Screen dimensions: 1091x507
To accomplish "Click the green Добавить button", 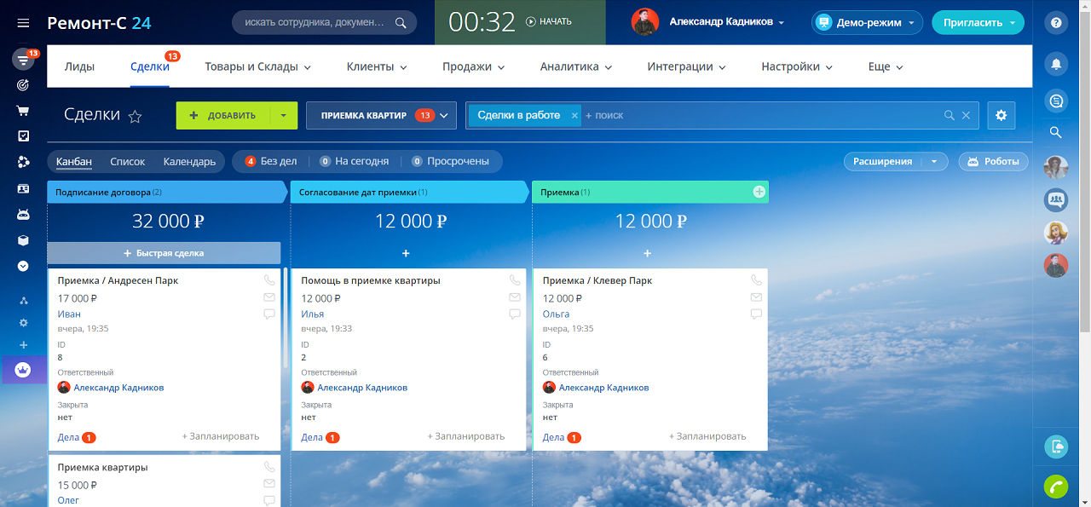I will tap(223, 115).
